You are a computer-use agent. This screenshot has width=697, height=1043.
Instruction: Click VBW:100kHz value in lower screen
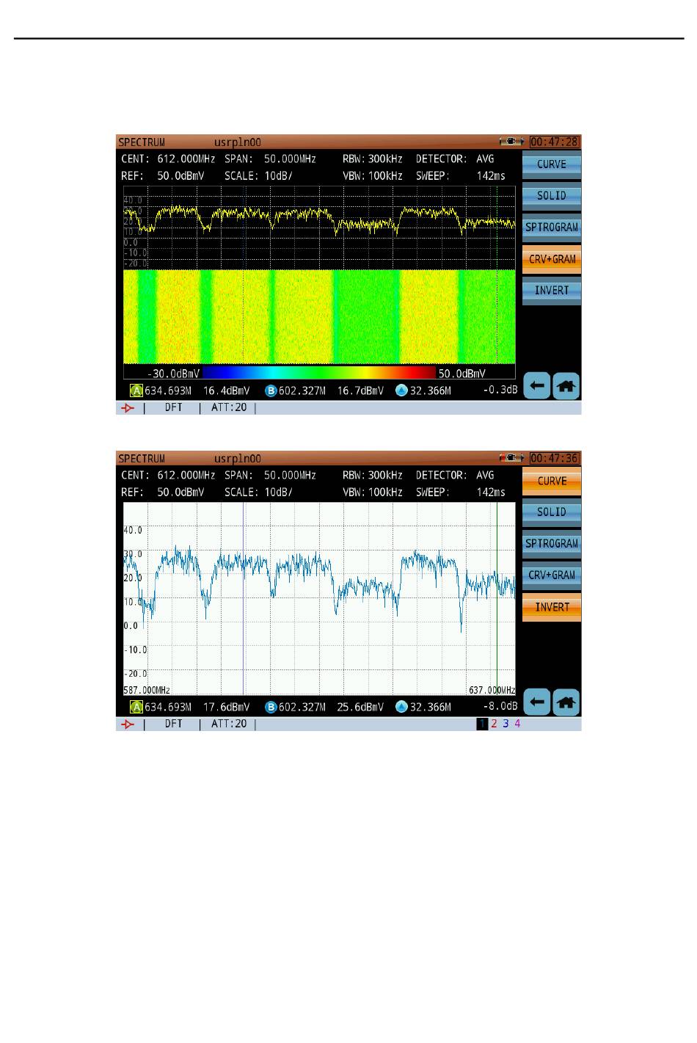click(x=373, y=493)
